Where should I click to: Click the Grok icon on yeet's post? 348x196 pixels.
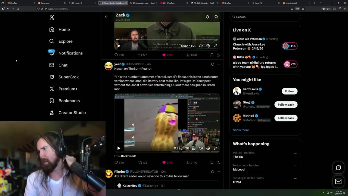213,64
